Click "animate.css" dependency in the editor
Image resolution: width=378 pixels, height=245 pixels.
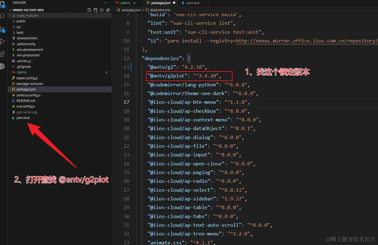pyautogui.click(x=166, y=243)
